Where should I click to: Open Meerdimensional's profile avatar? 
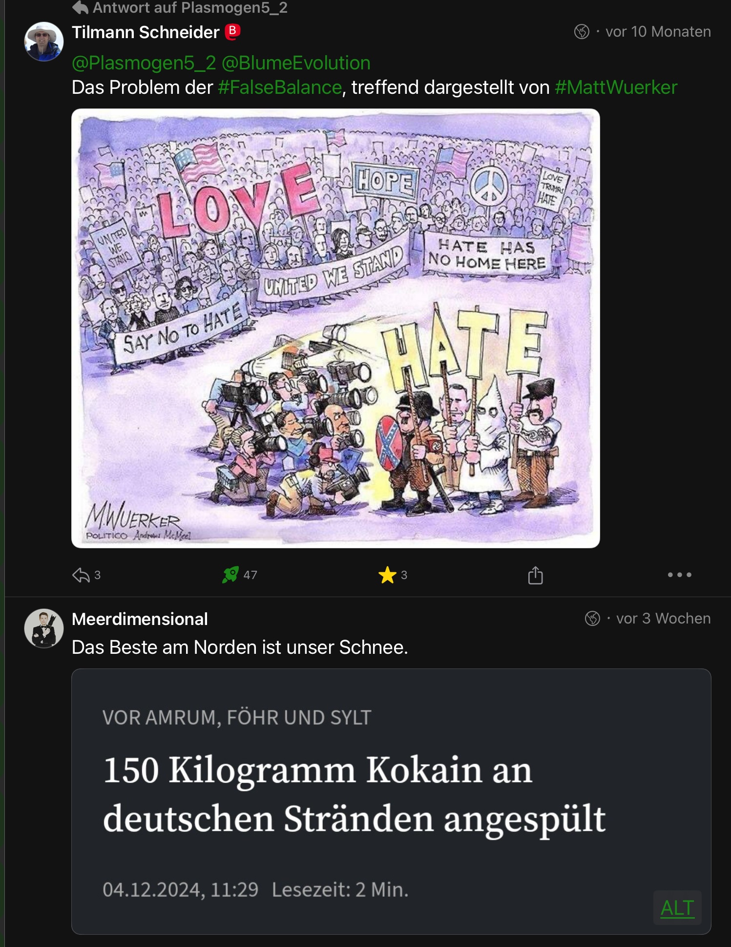click(44, 628)
